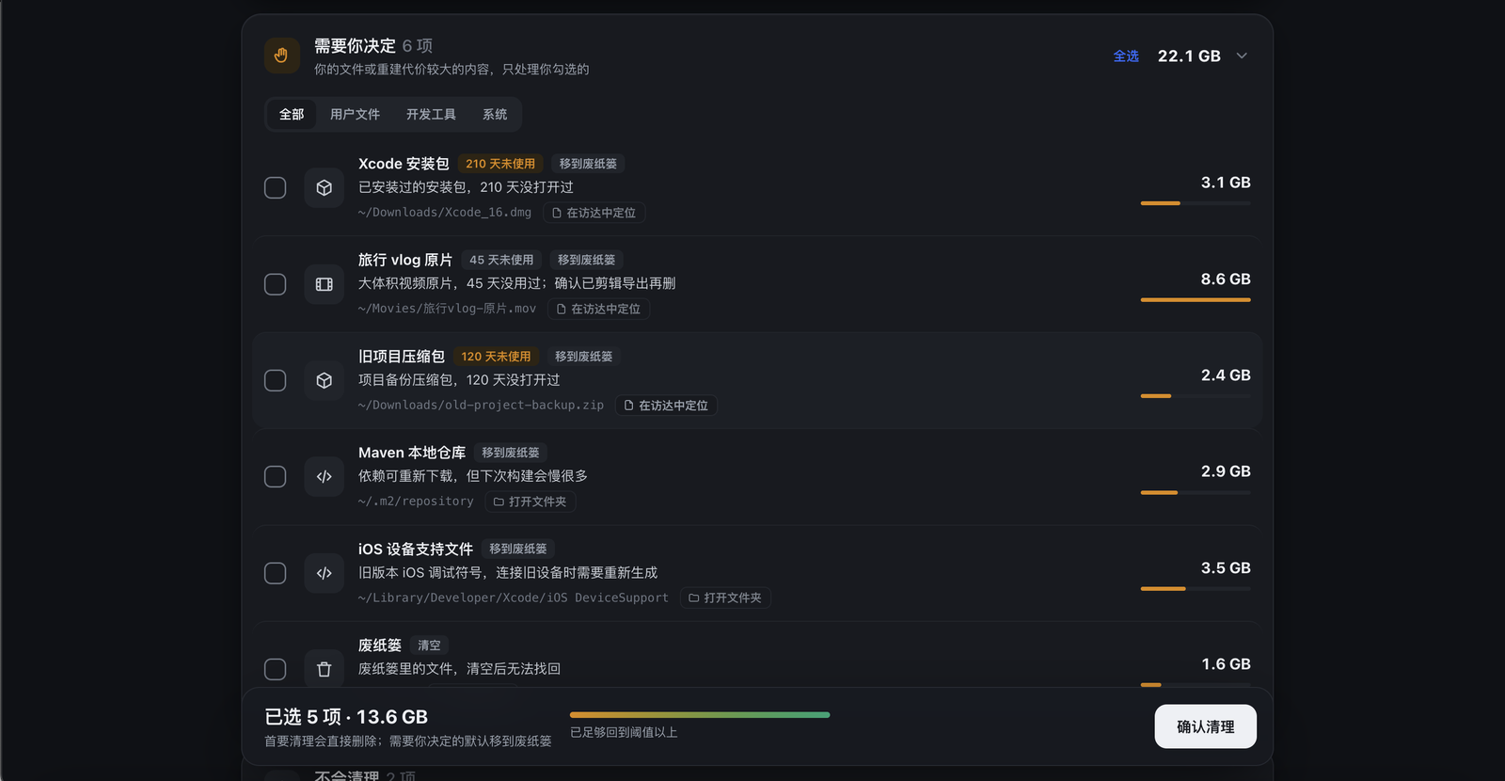Viewport: 1505px width, 781px height.
Task: Click the 旧项目压缩包 title text
Action: pyautogui.click(x=402, y=357)
